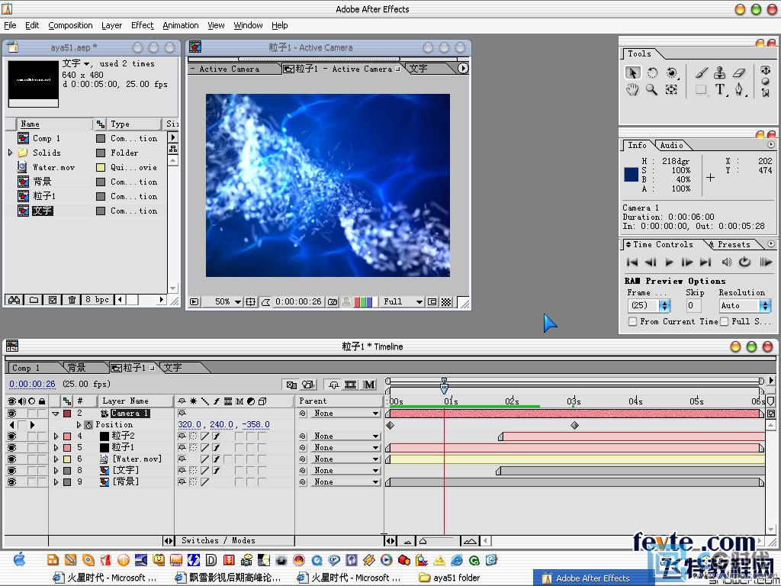Hide the 文字 layer

(x=11, y=470)
